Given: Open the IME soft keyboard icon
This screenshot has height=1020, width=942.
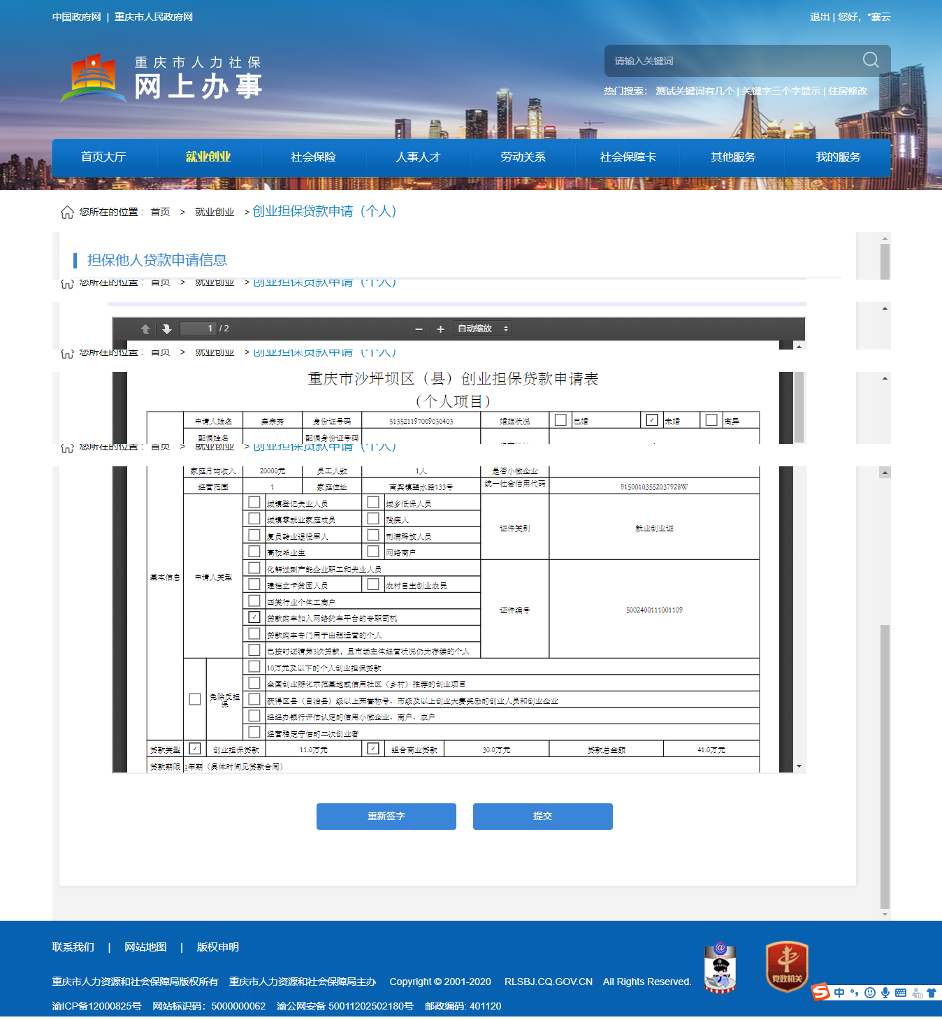Looking at the screenshot, I should coord(901,993).
